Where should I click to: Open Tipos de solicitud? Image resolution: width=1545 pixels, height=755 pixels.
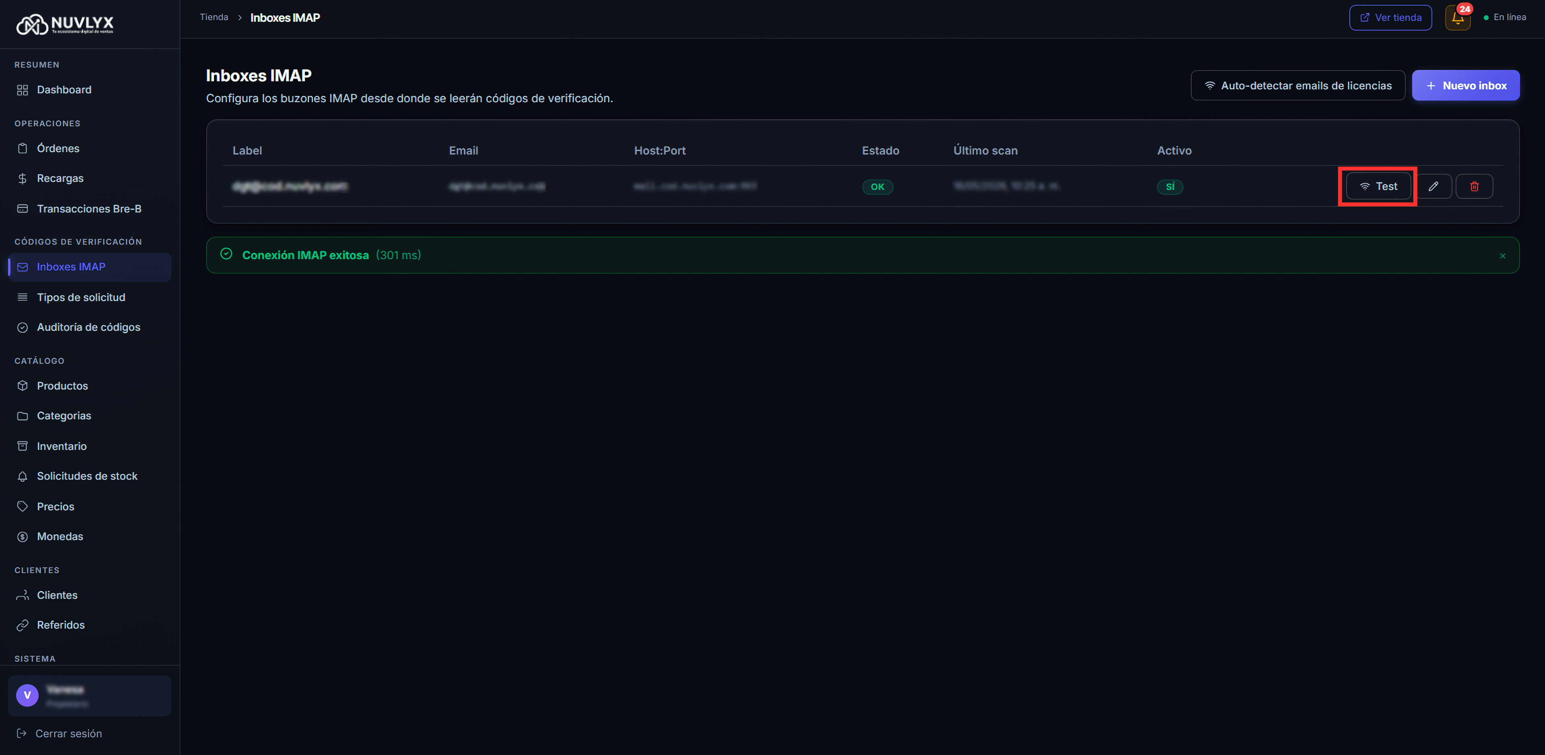point(89,297)
